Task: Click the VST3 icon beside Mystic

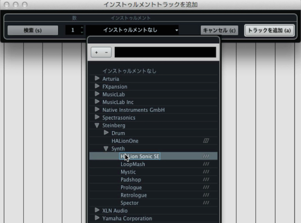Action: pyautogui.click(x=206, y=172)
